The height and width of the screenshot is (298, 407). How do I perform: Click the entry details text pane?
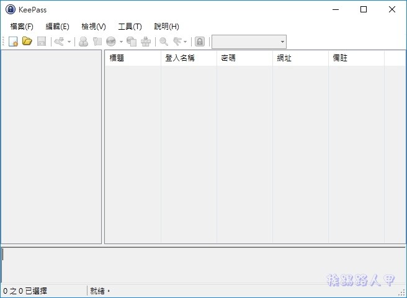(x=204, y=265)
